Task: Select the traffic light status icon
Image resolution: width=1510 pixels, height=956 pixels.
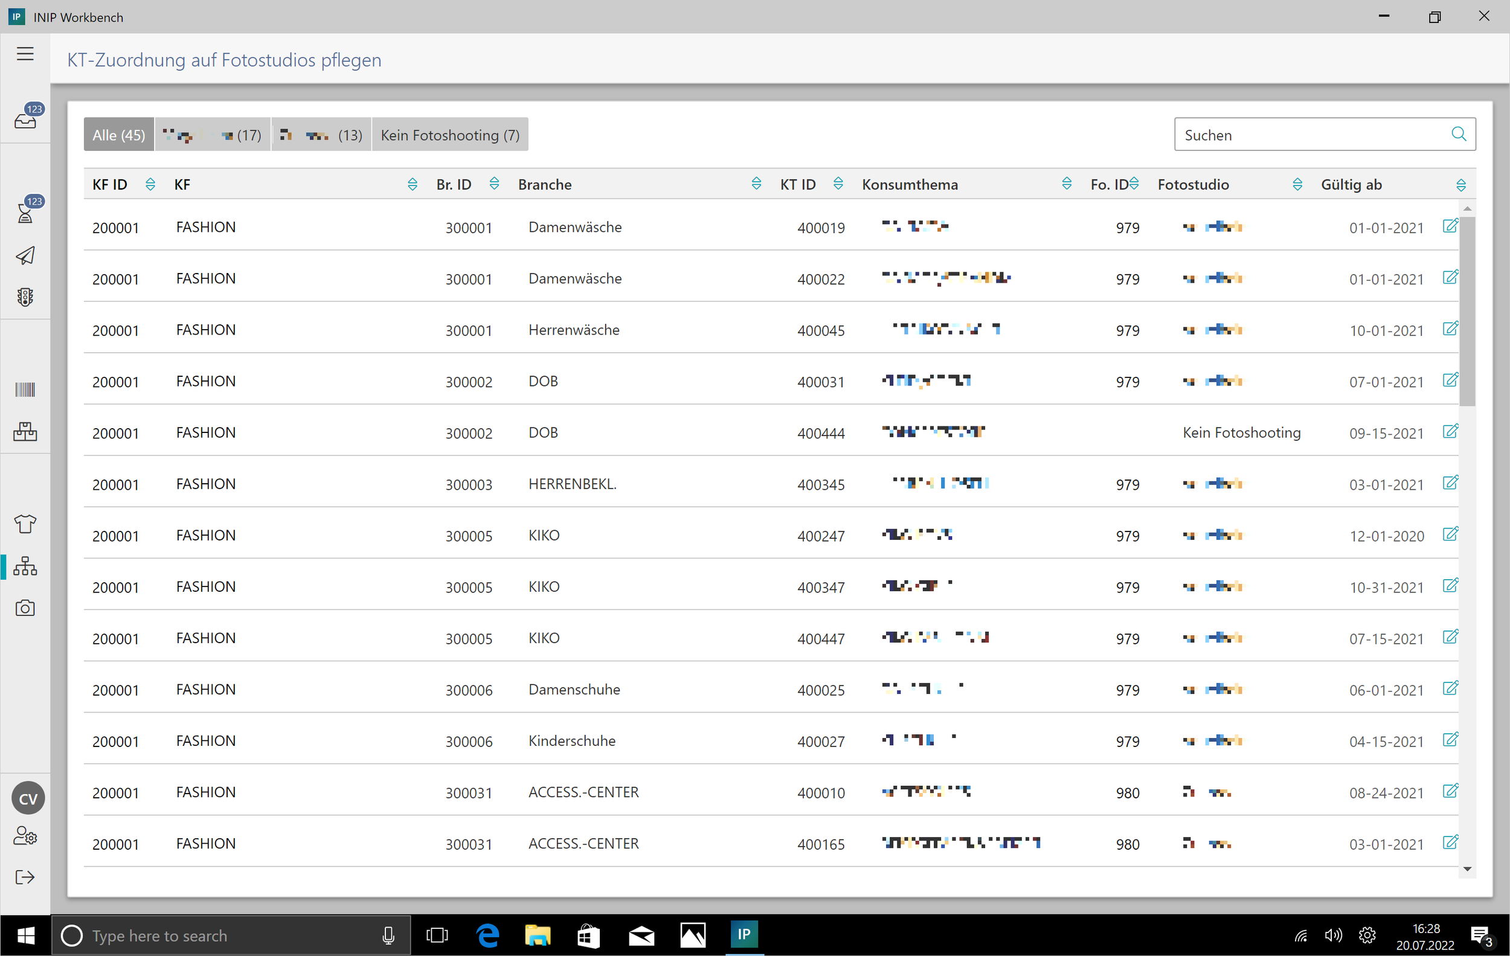Action: click(x=25, y=297)
